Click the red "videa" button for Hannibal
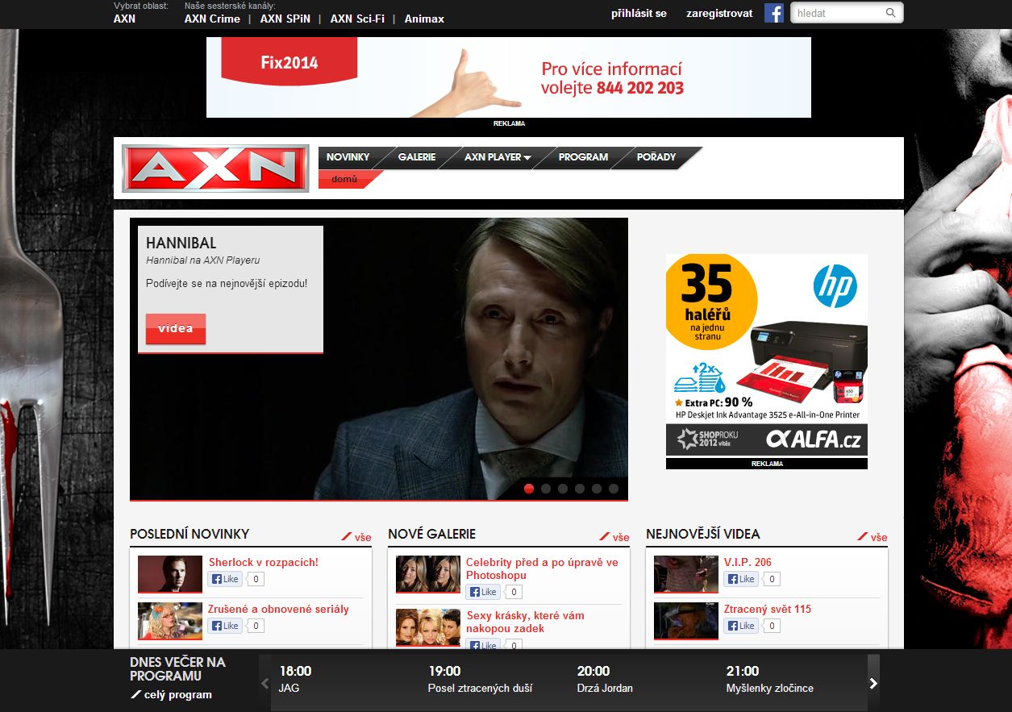Viewport: 1012px width, 712px height. coord(174,329)
